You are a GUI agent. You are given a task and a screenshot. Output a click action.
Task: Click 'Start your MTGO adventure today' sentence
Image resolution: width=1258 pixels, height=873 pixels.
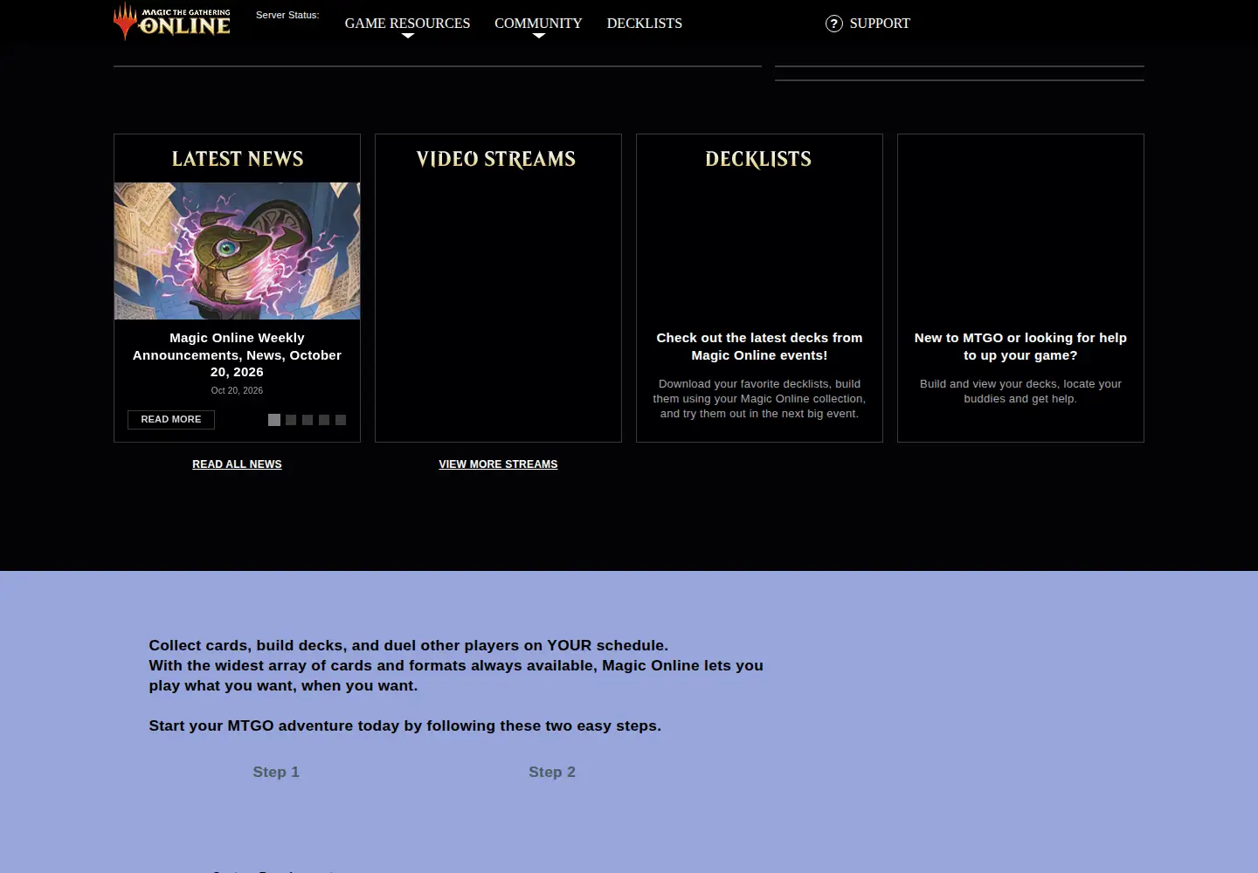click(x=404, y=725)
